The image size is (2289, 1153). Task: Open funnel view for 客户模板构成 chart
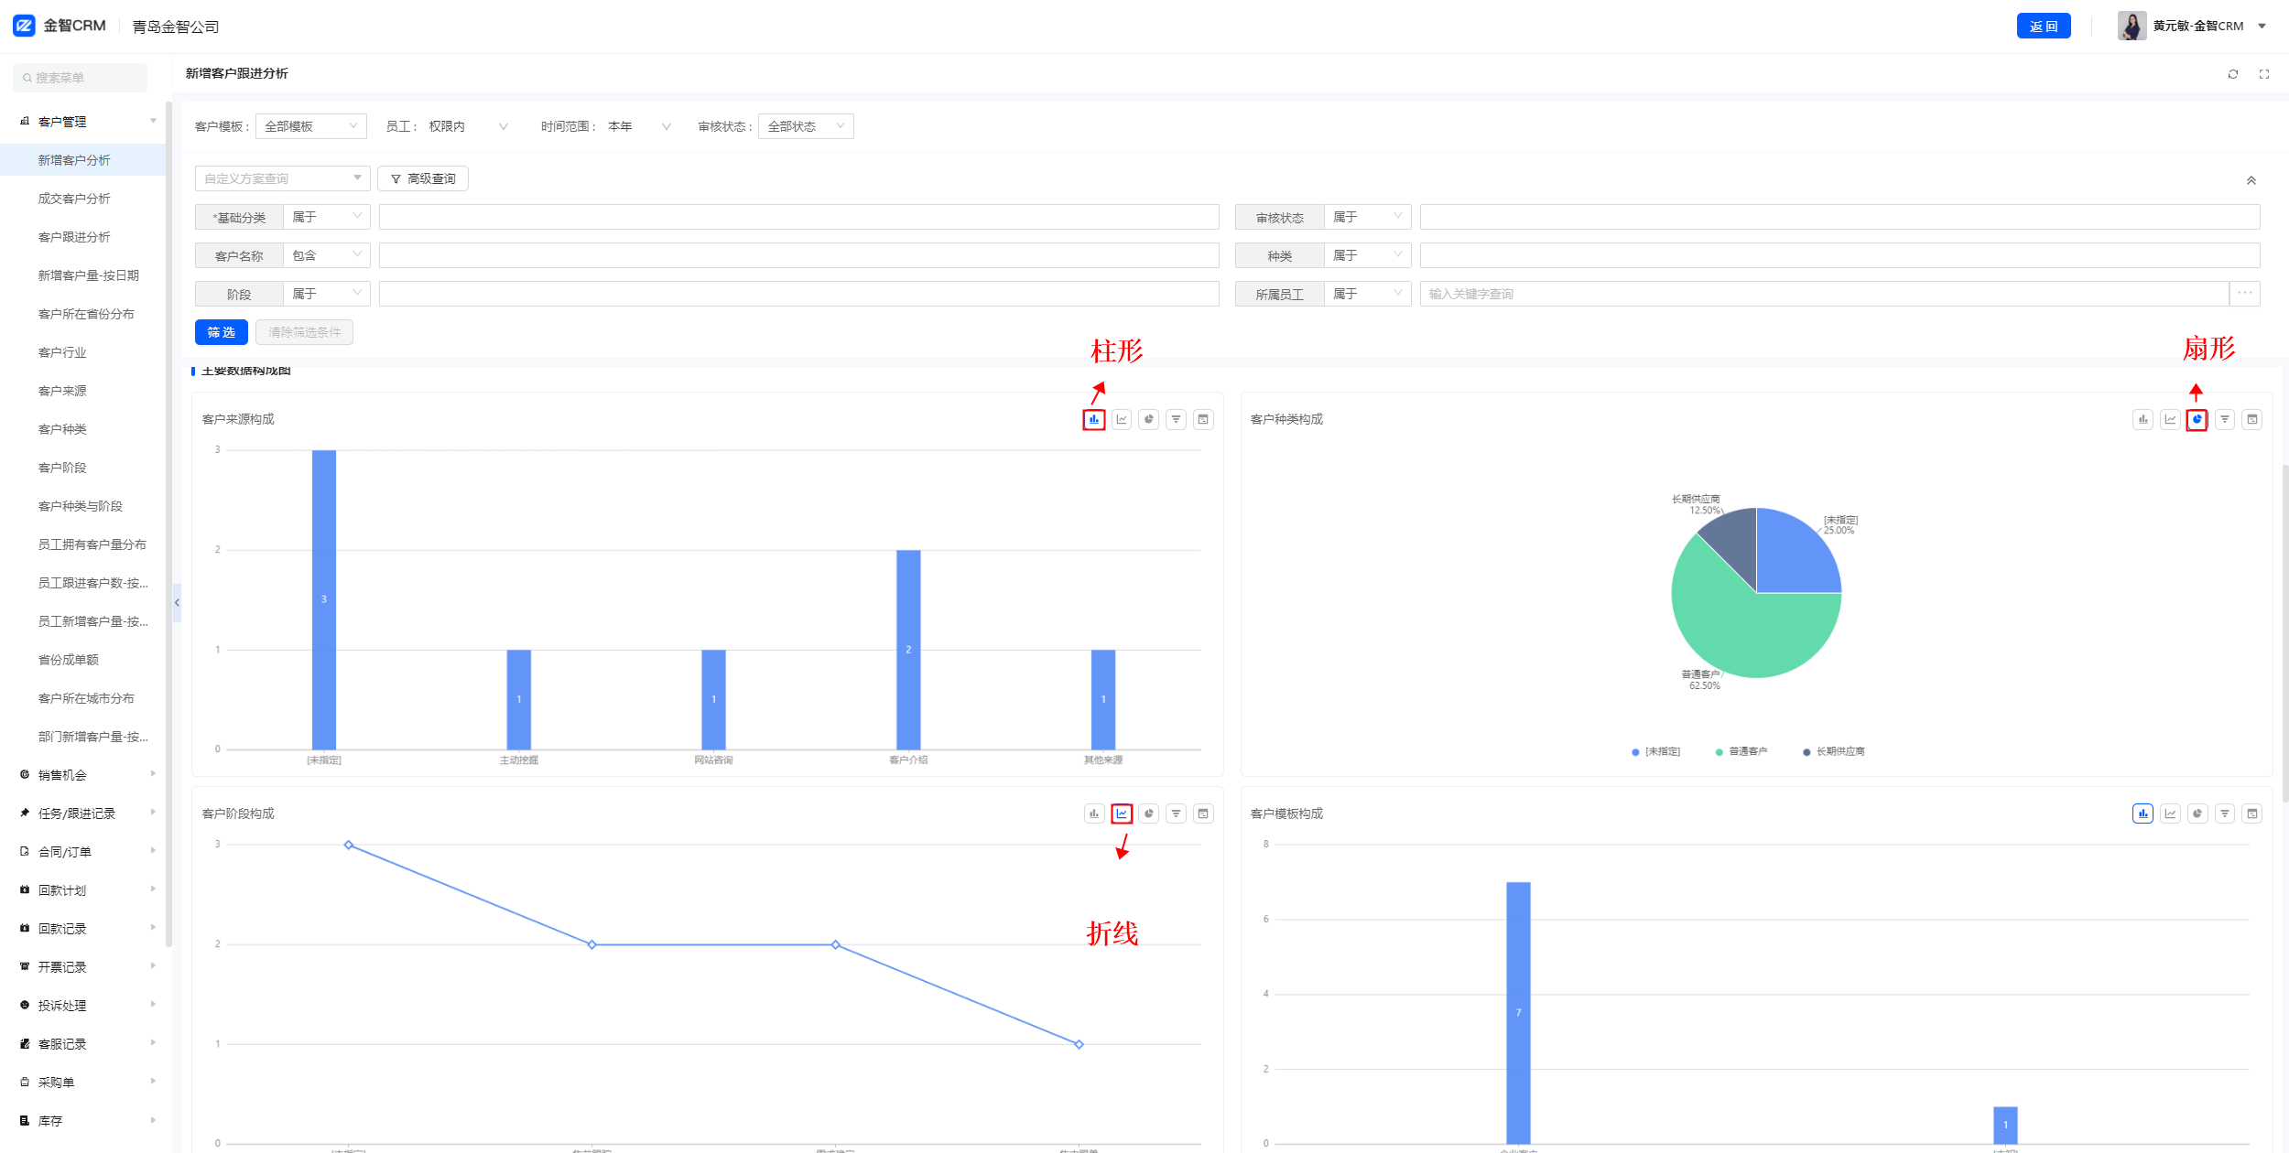(2225, 814)
